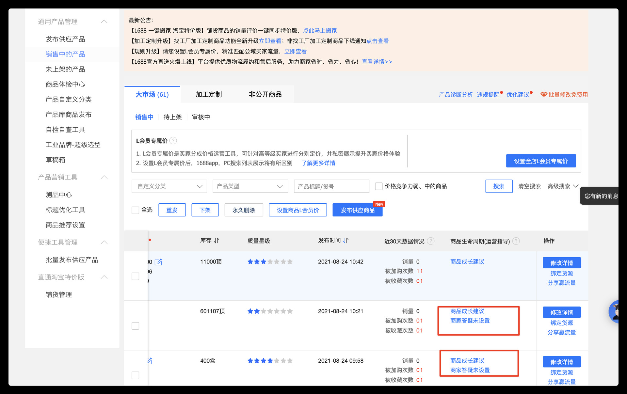Collapse the 通用产品管理 sidebar section
Image resolution: width=627 pixels, height=394 pixels.
[104, 22]
